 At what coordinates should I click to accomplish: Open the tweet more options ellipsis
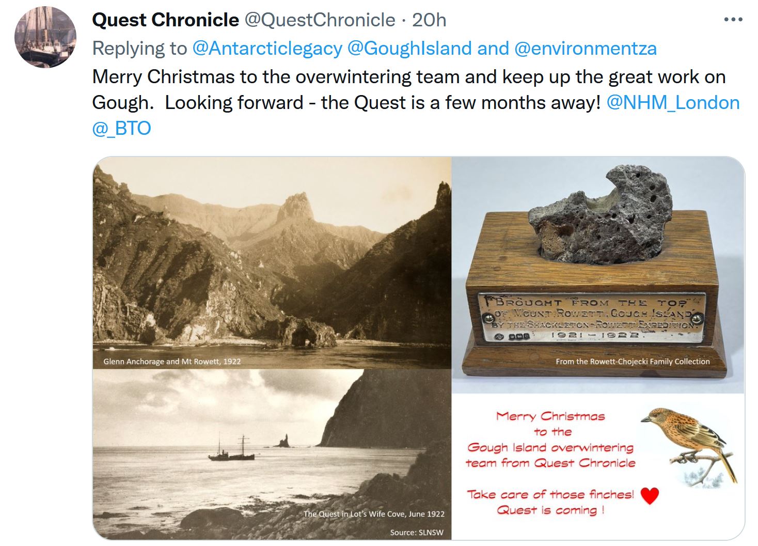tap(733, 20)
